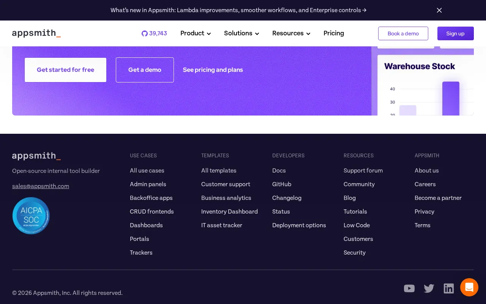Open the Docs link

point(279,171)
